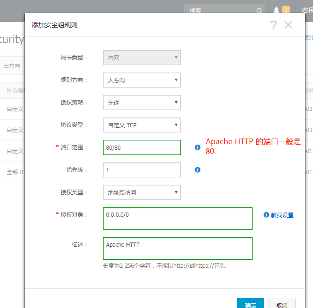
Task: Open the 授权类型 dropdown showing 地址段访问
Action: pos(142,192)
